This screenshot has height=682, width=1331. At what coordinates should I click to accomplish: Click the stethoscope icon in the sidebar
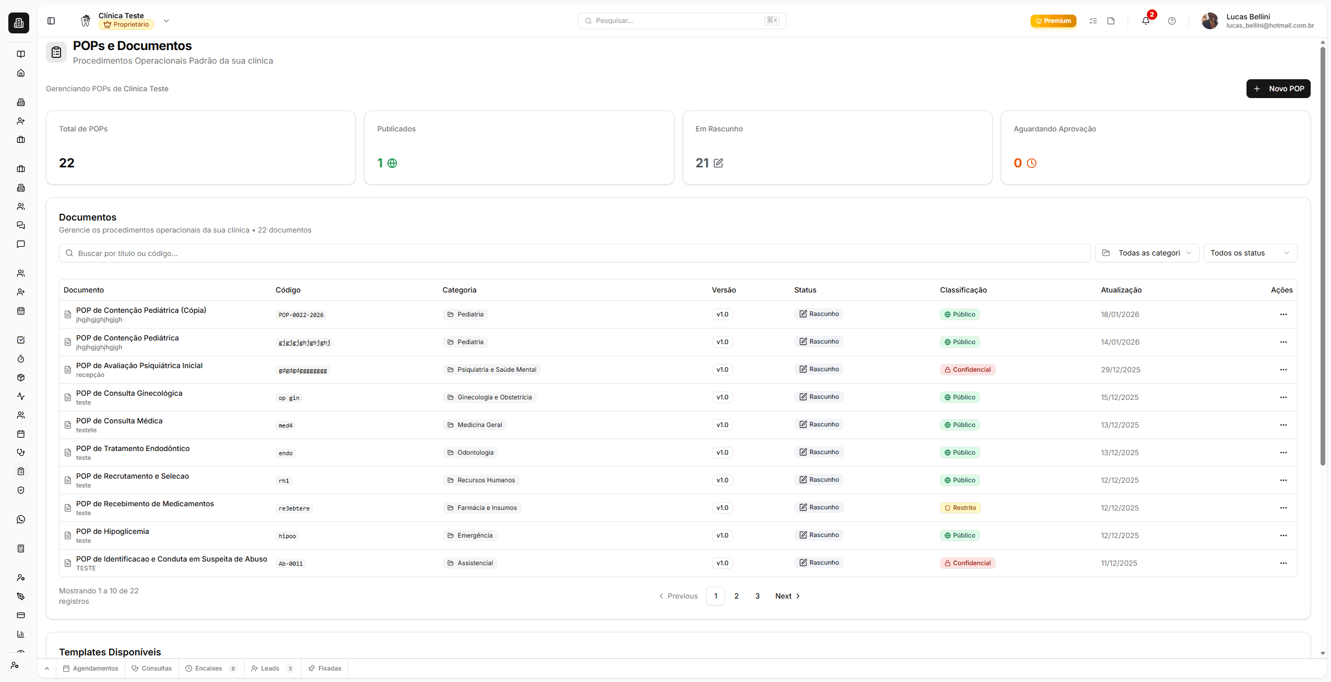21,452
